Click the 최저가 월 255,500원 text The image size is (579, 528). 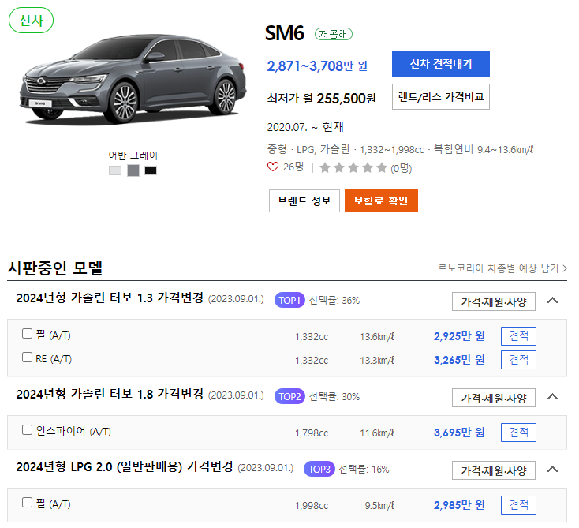[321, 99]
